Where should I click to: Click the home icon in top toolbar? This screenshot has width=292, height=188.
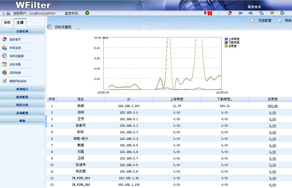coord(230,13)
